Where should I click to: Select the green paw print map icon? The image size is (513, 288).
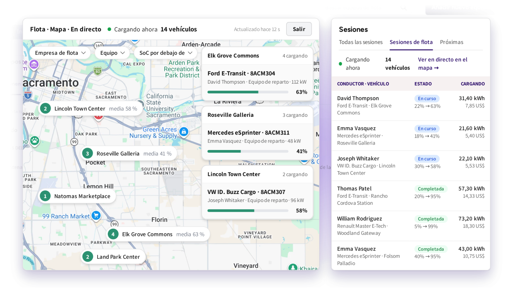coord(35,141)
